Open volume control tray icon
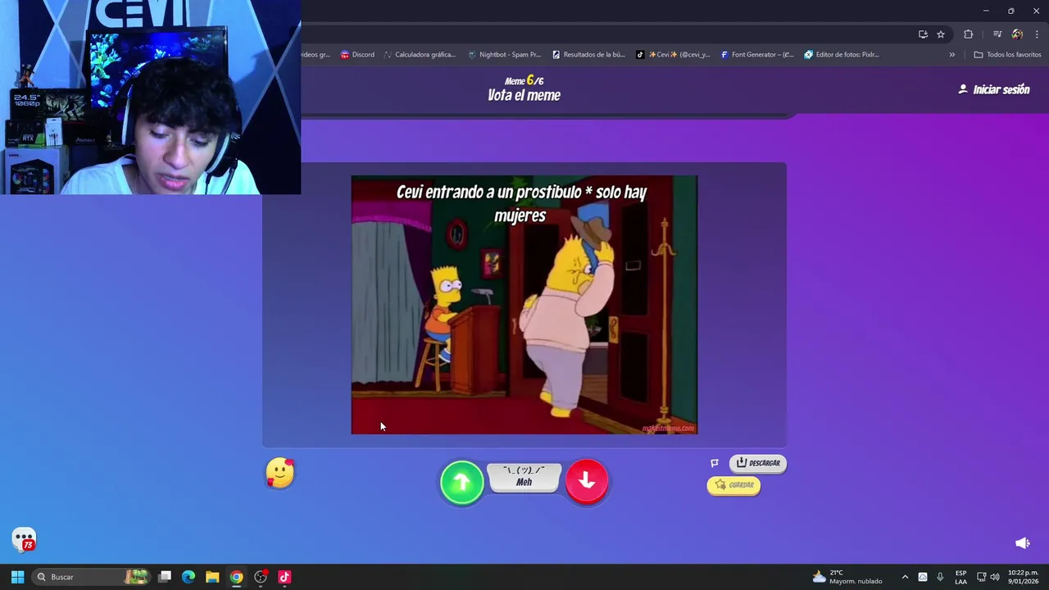The height and width of the screenshot is (590, 1049). pos(995,577)
